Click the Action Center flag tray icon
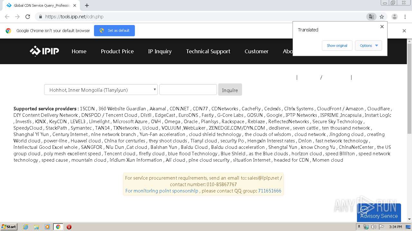This screenshot has height=231, width=412. coord(381,227)
